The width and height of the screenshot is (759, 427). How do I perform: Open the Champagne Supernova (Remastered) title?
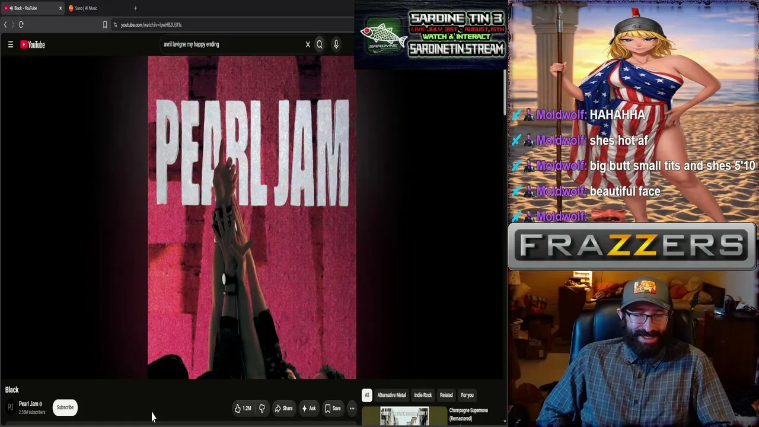(468, 415)
